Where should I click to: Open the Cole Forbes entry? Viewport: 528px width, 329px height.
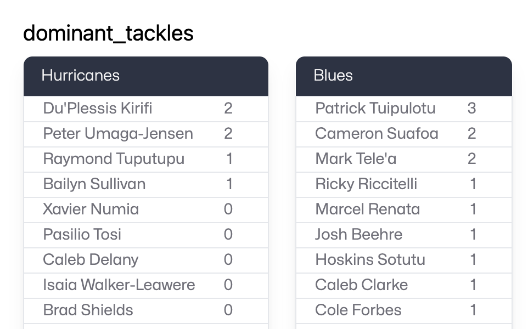pyautogui.click(x=358, y=310)
